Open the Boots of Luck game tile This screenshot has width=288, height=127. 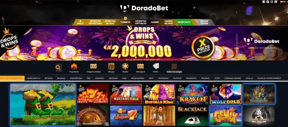click(x=43, y=105)
